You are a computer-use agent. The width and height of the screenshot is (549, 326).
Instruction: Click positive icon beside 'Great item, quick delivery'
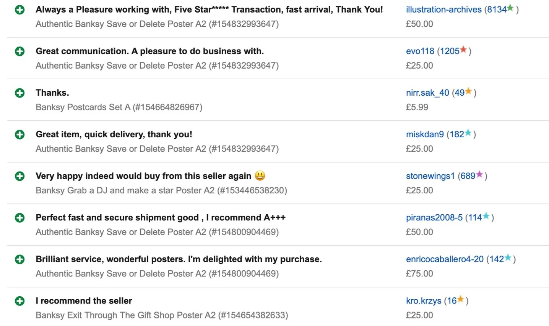(19, 135)
